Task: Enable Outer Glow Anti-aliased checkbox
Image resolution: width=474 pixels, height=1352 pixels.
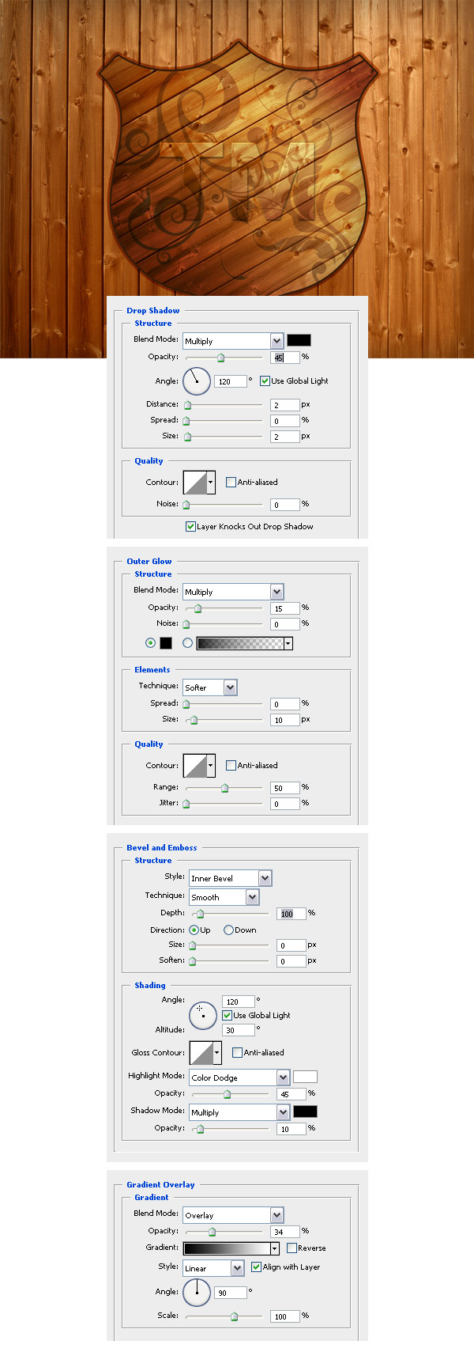Action: [231, 765]
